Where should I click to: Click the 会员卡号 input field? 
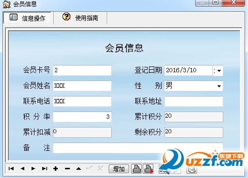(x=82, y=70)
